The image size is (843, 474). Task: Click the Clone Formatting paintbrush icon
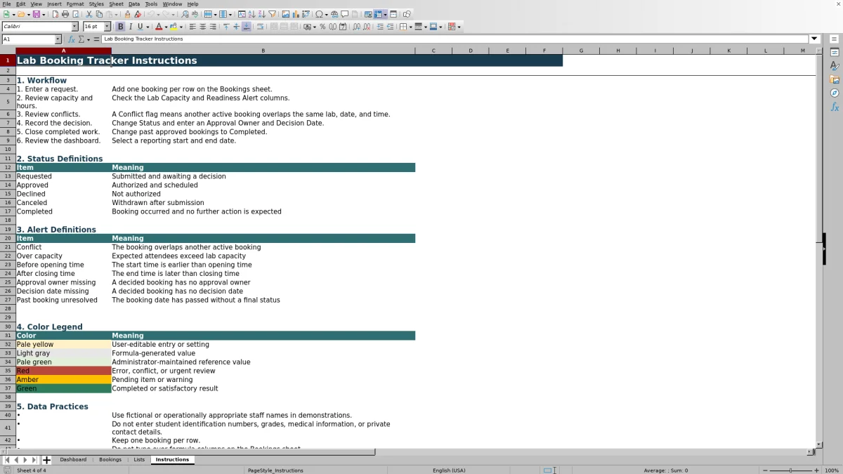pyautogui.click(x=127, y=14)
